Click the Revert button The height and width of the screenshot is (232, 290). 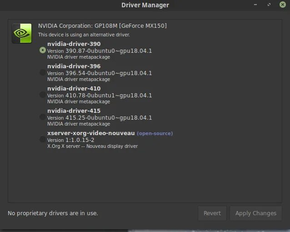click(x=212, y=213)
